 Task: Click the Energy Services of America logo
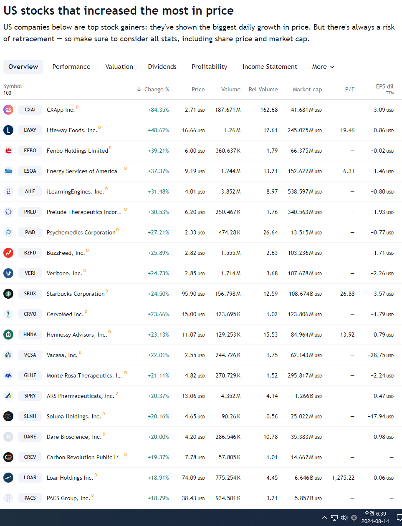click(x=8, y=171)
